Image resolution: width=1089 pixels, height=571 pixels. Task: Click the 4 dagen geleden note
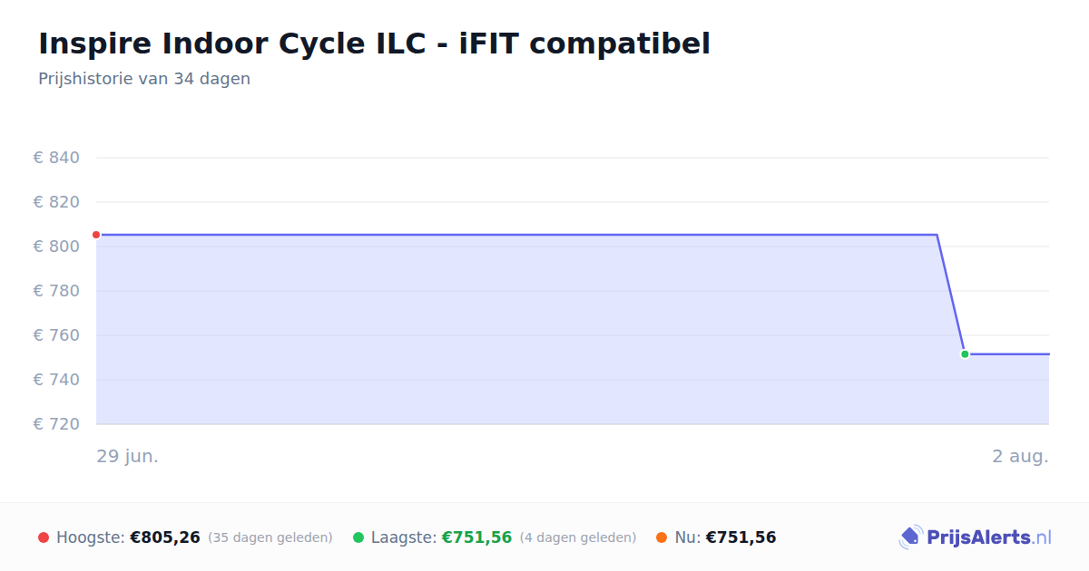coord(578,537)
